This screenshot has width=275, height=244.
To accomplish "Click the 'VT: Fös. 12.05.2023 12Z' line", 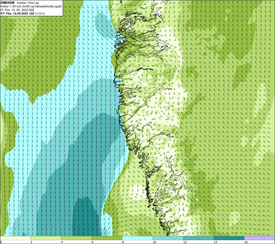I will coord(23,13).
